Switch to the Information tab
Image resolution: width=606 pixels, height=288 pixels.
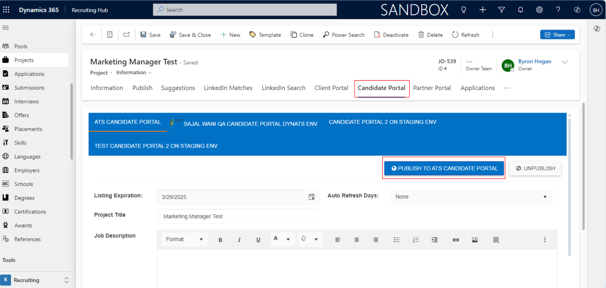[107, 88]
